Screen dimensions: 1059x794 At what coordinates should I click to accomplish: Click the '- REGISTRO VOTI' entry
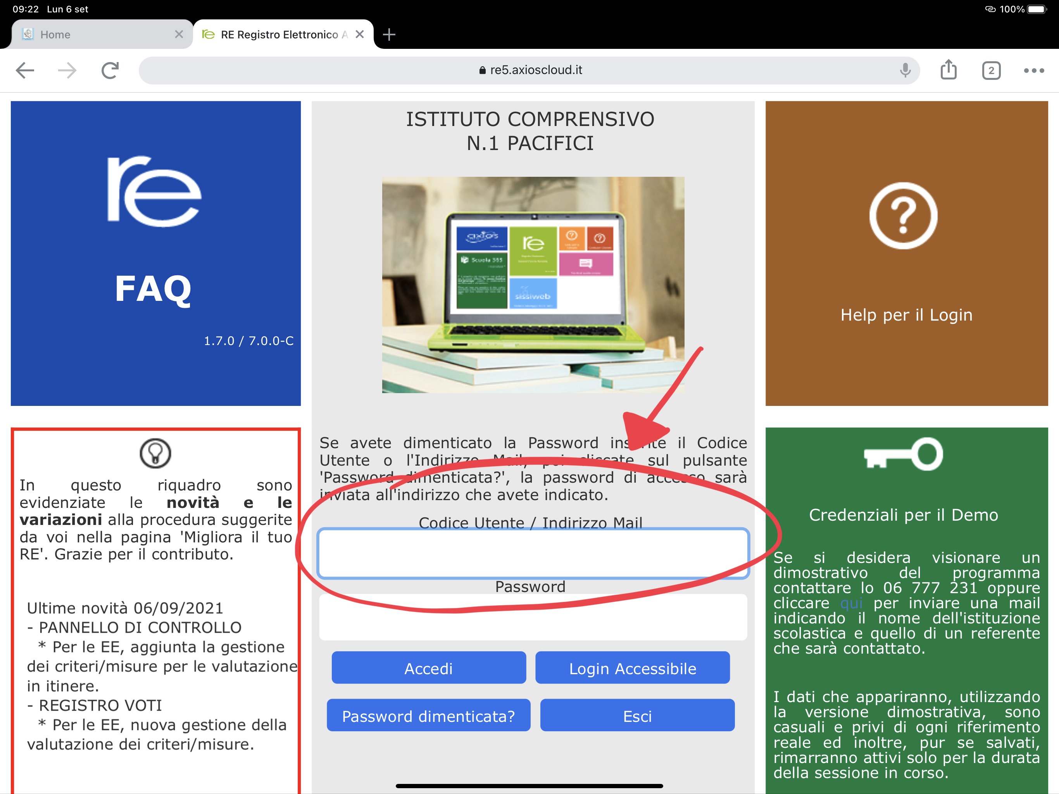(94, 706)
